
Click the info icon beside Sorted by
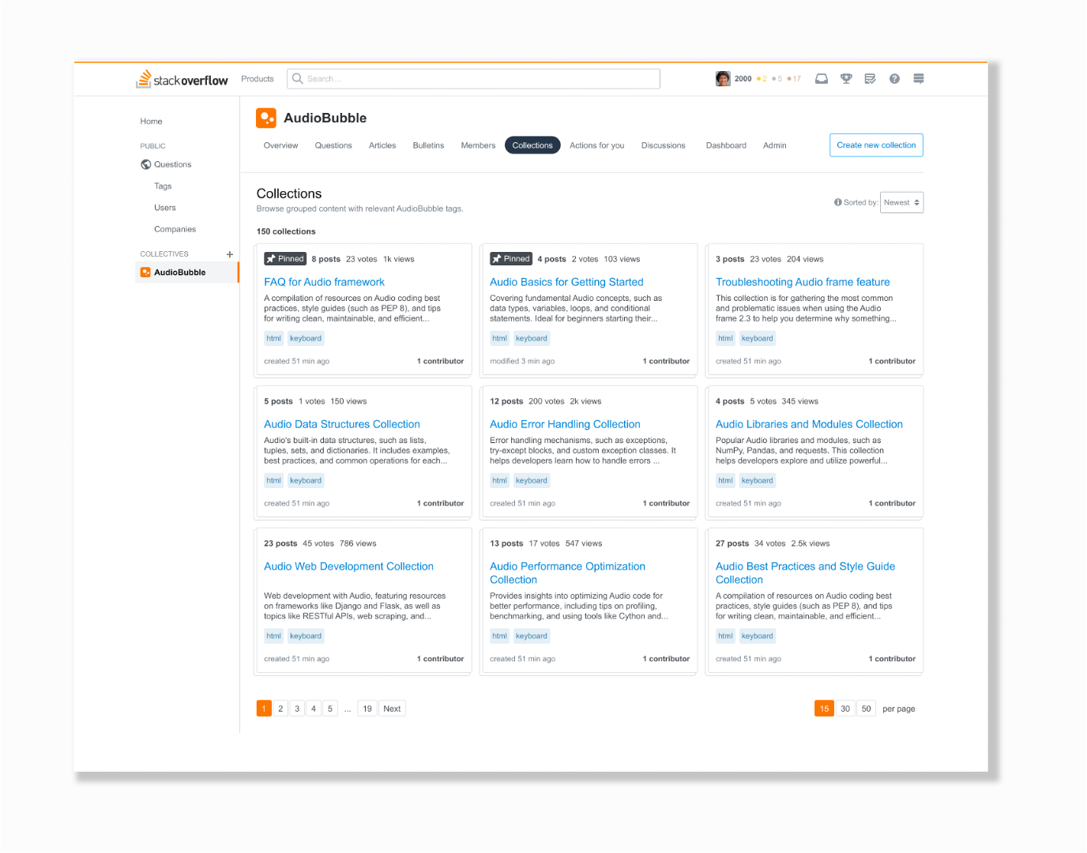click(x=838, y=202)
